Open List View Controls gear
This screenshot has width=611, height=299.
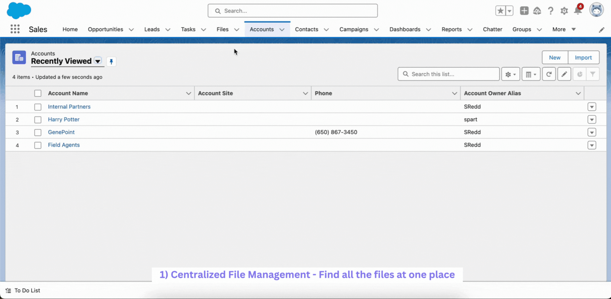click(x=510, y=74)
